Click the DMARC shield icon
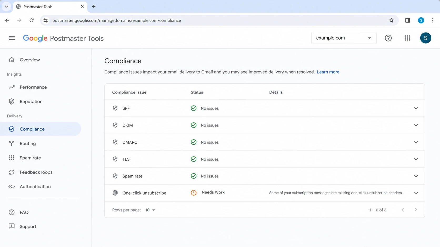Image resolution: width=440 pixels, height=247 pixels. tap(115, 142)
